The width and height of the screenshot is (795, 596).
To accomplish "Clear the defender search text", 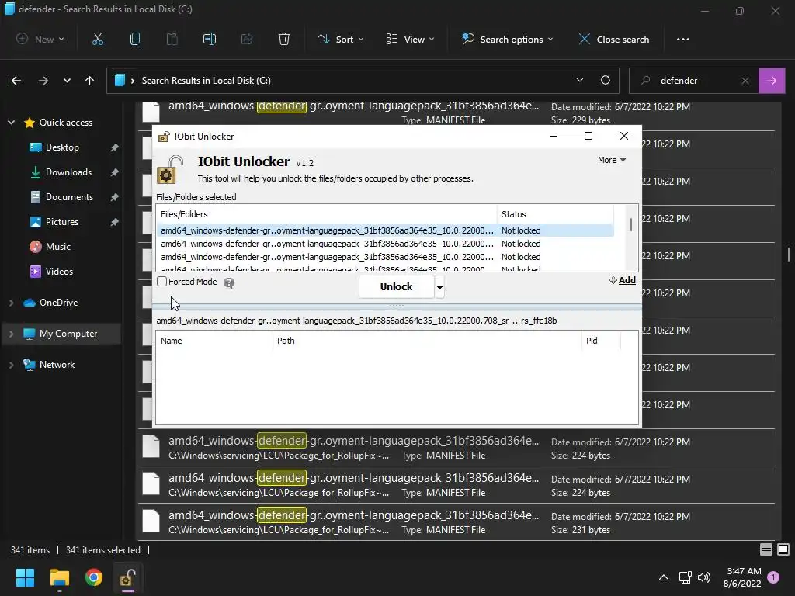I will (x=745, y=81).
